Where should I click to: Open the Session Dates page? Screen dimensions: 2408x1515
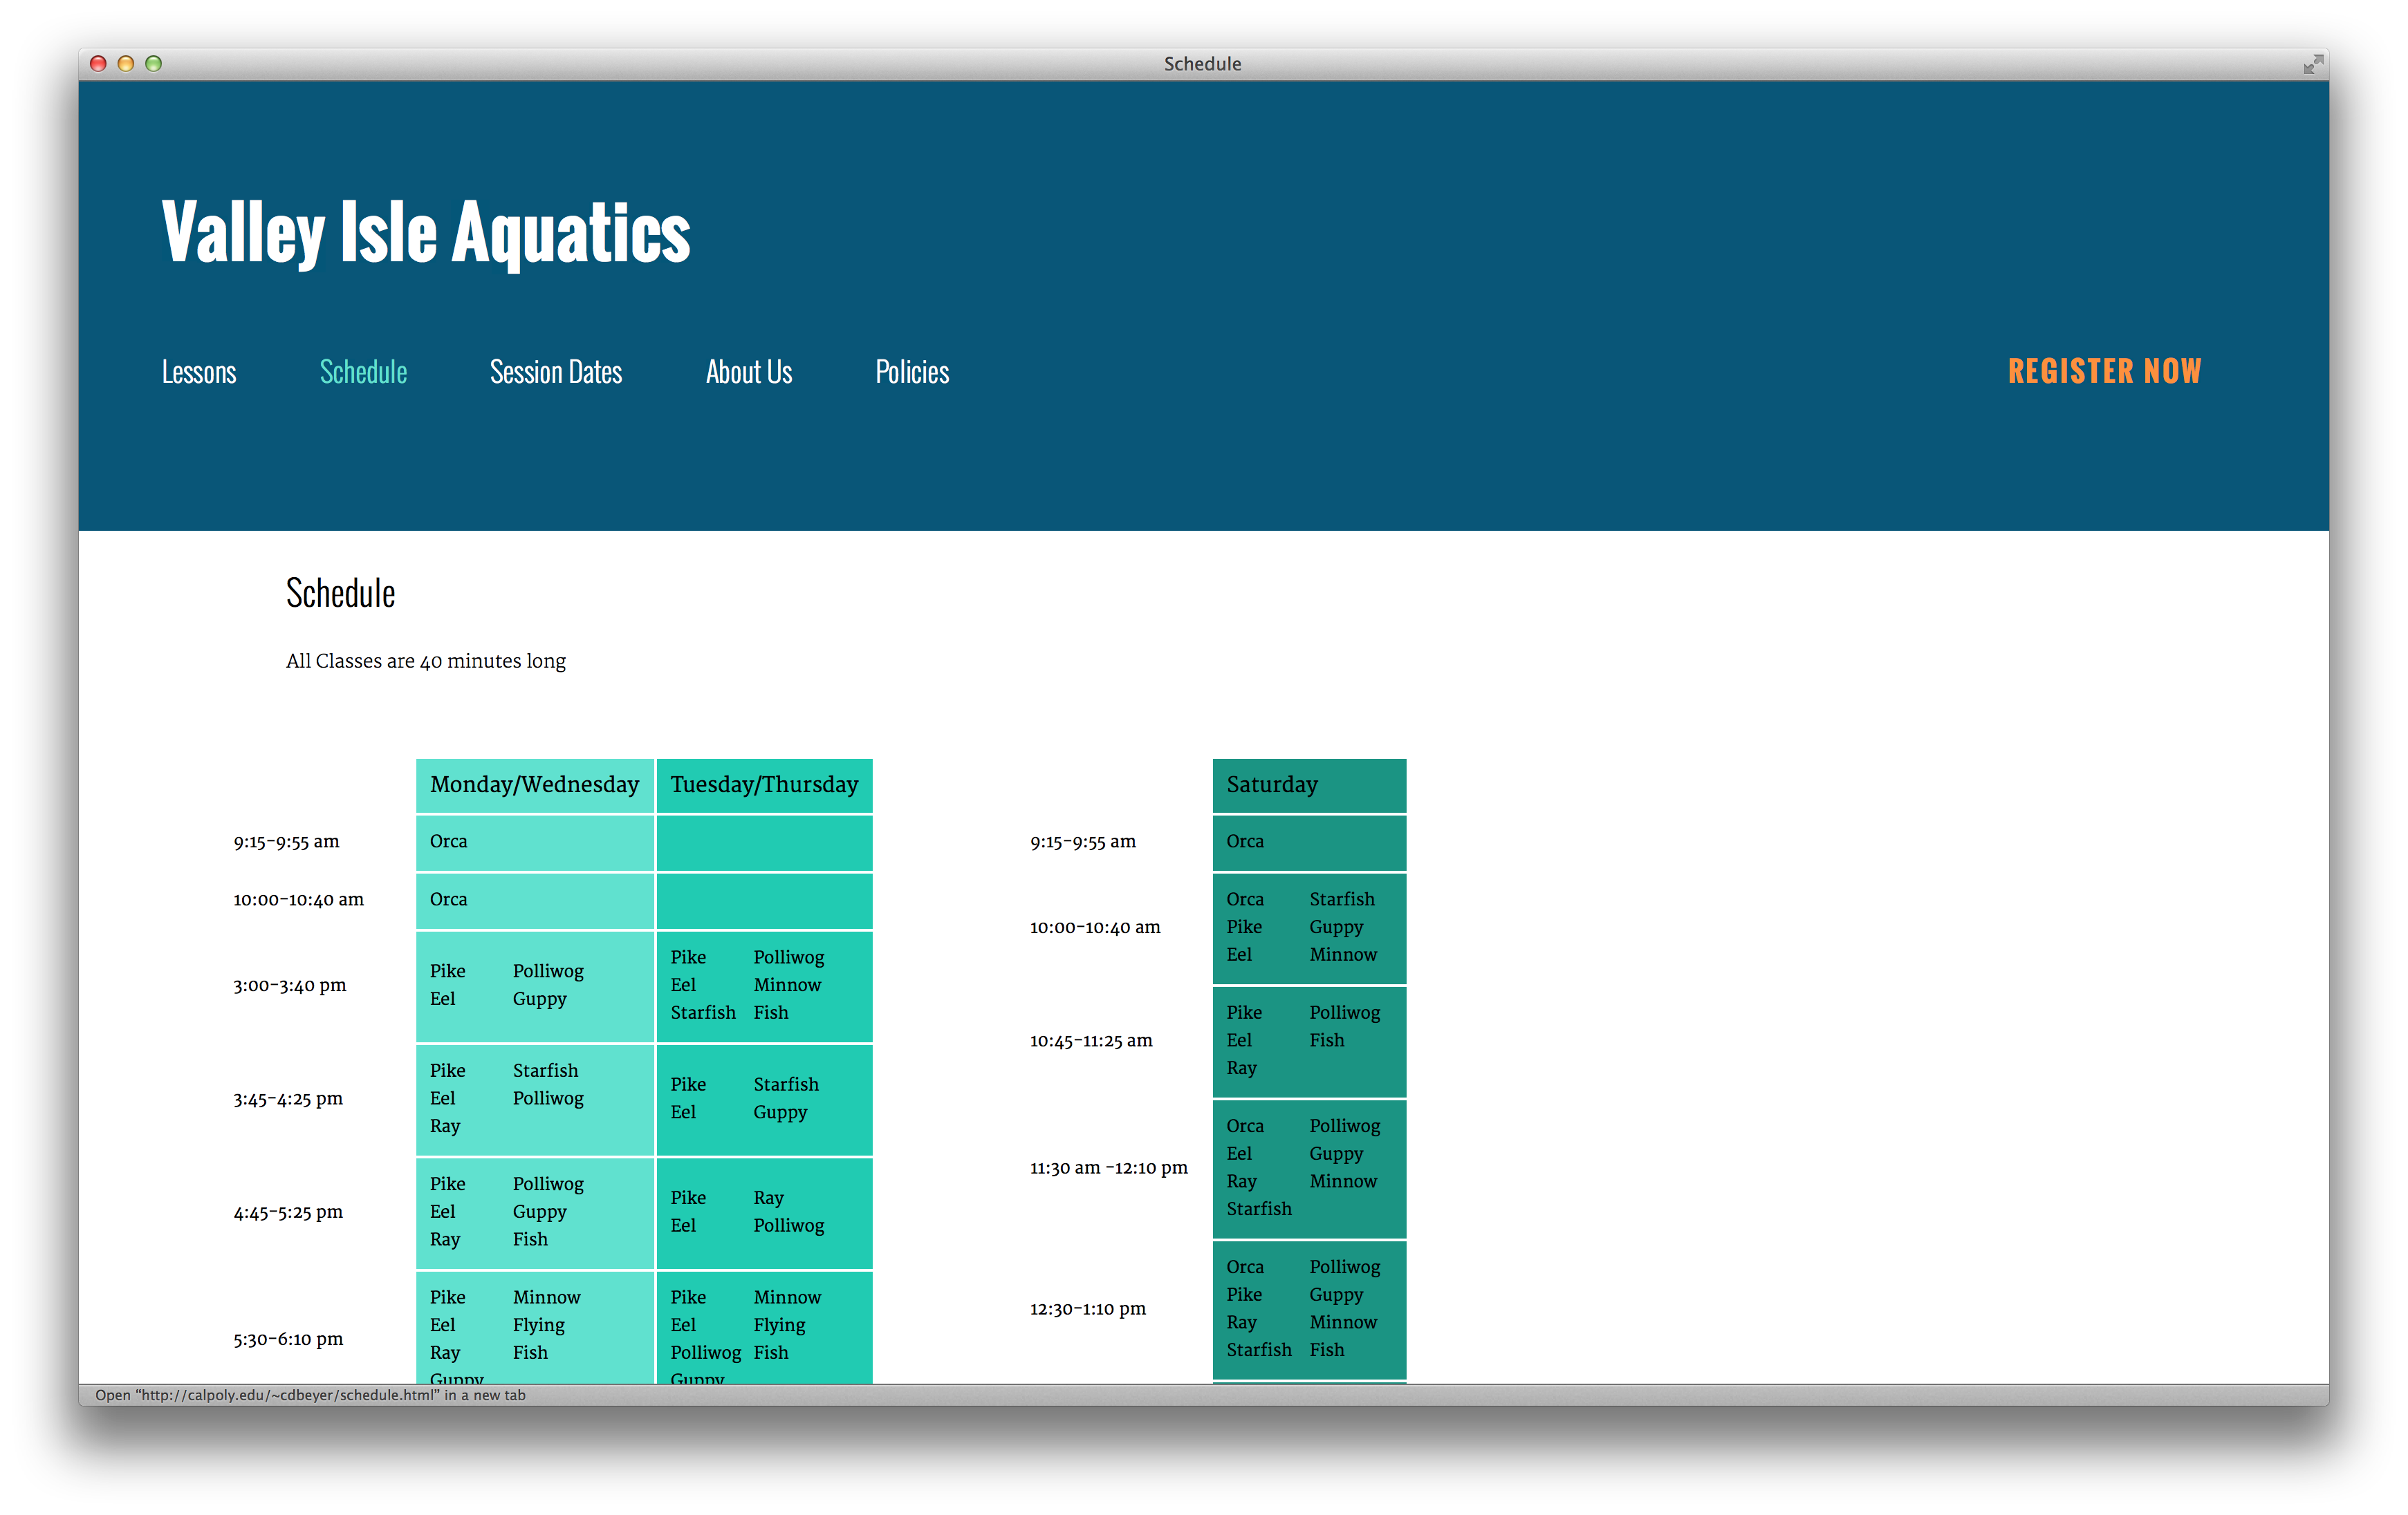tap(556, 372)
